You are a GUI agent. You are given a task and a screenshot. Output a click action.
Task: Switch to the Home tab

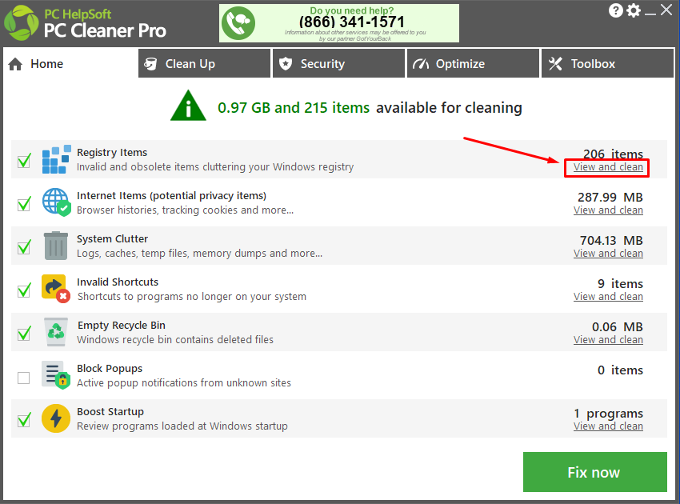tap(70, 63)
